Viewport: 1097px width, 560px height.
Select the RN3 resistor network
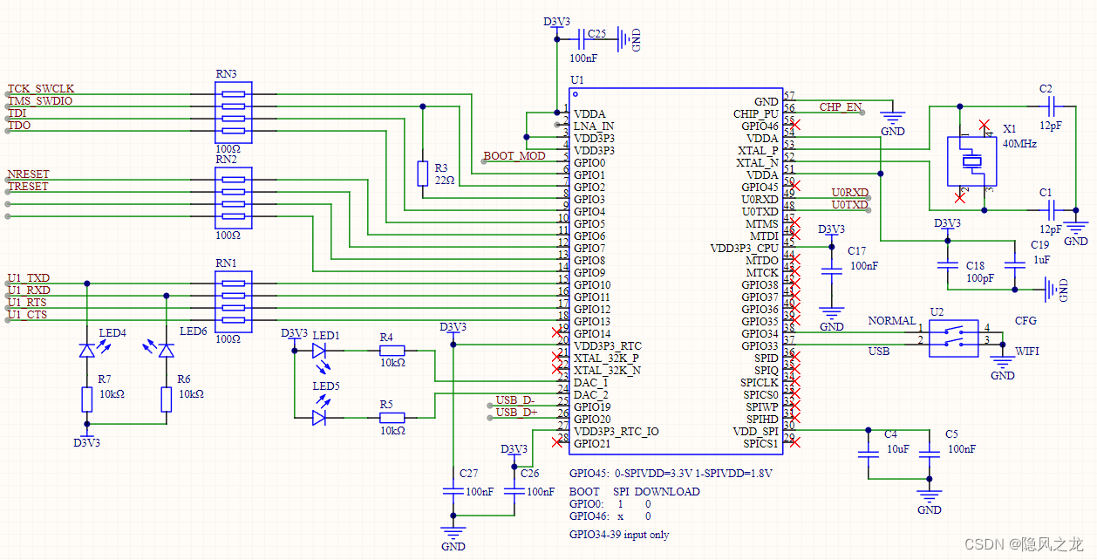[233, 112]
